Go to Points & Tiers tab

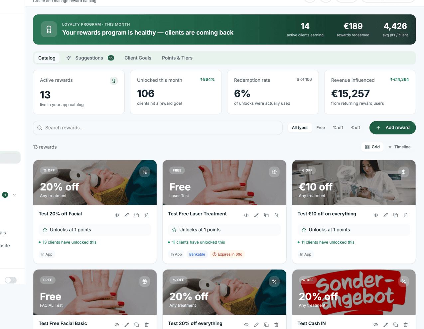[177, 58]
